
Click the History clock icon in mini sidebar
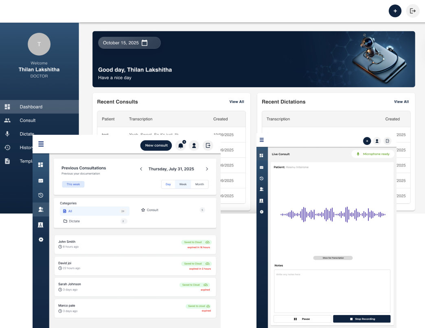pyautogui.click(x=41, y=195)
